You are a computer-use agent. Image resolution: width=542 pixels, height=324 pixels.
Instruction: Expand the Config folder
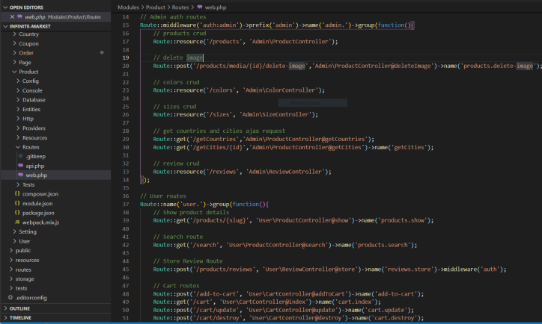pyautogui.click(x=18, y=81)
